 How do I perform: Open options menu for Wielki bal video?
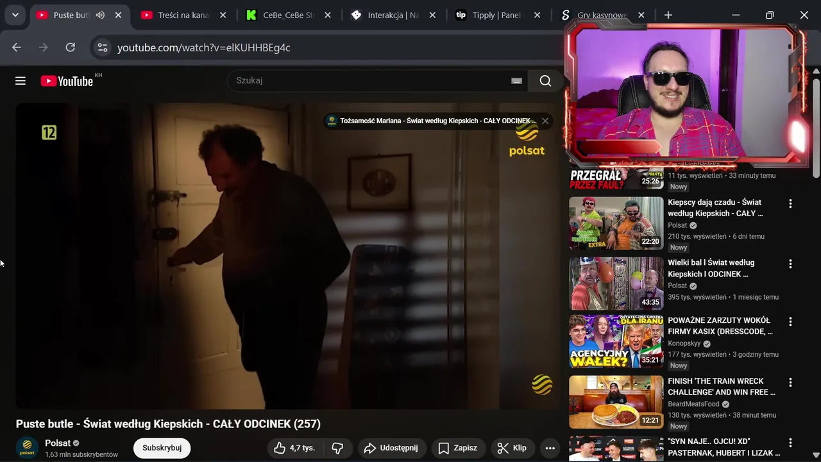coord(790,264)
